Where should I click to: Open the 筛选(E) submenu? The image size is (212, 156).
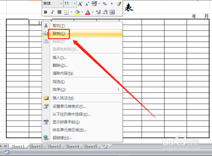click(82, 82)
